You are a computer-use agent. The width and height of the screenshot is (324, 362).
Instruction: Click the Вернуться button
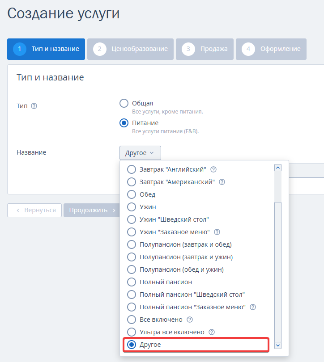[34, 210]
